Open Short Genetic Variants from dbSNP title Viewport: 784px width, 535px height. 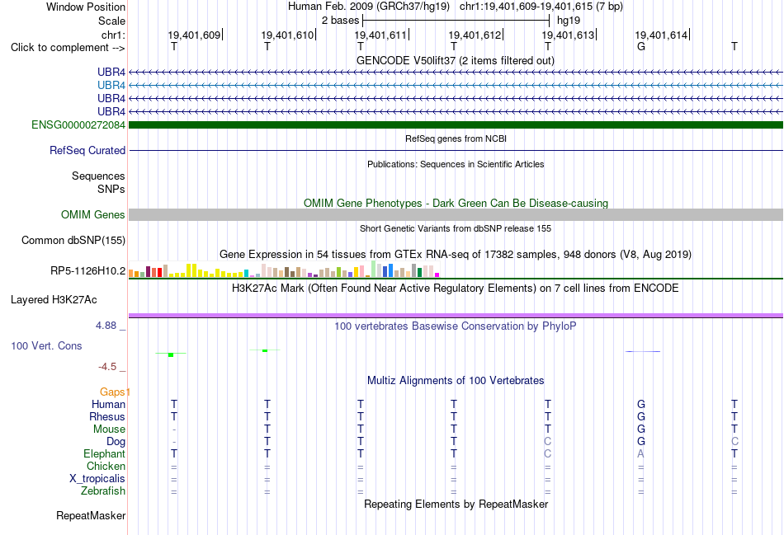pos(456,228)
